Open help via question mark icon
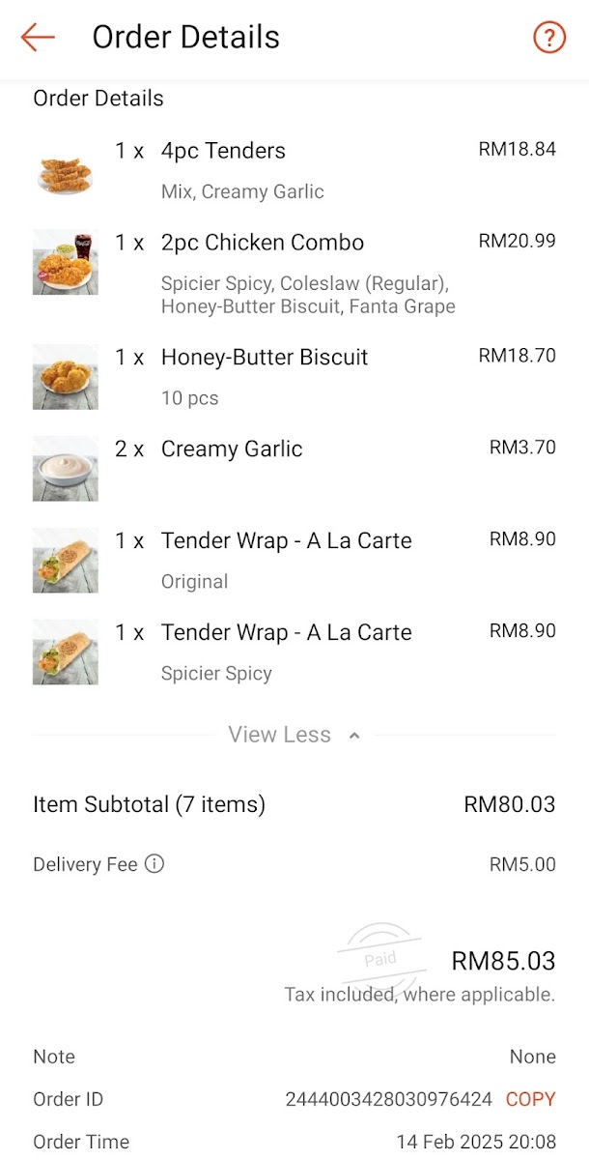Image resolution: width=589 pixels, height=1160 pixels. click(x=548, y=38)
